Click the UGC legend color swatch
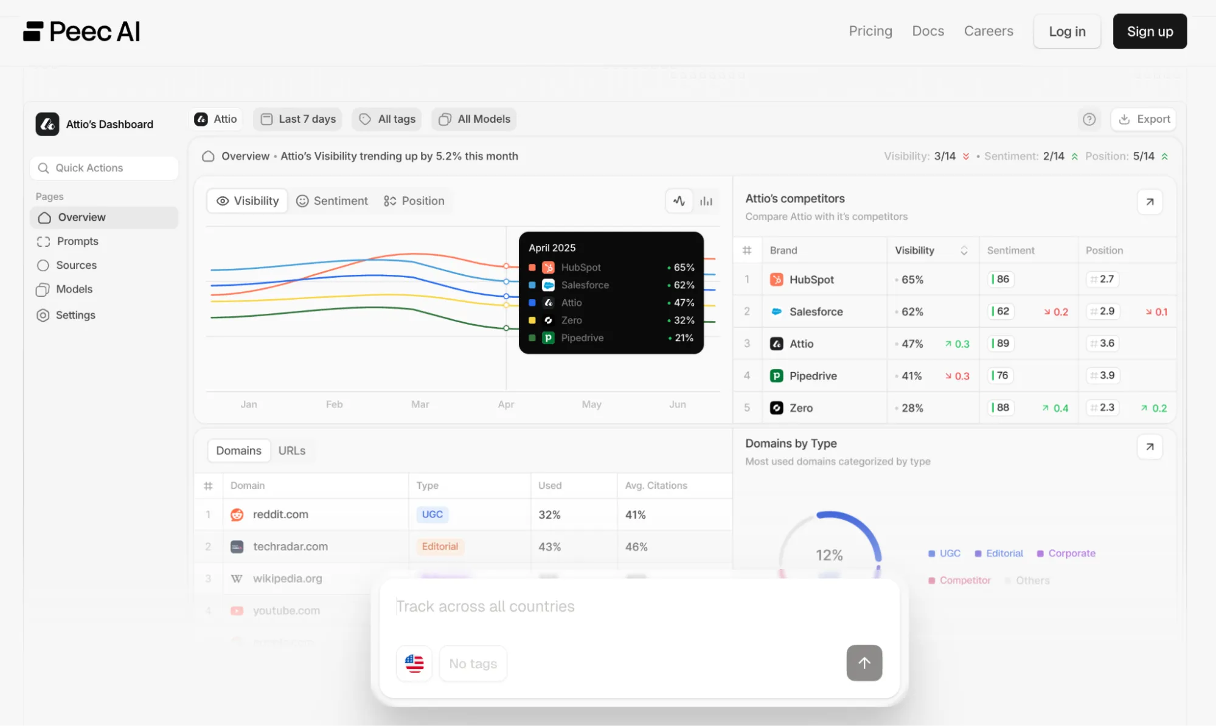This screenshot has width=1216, height=726. pyautogui.click(x=931, y=553)
